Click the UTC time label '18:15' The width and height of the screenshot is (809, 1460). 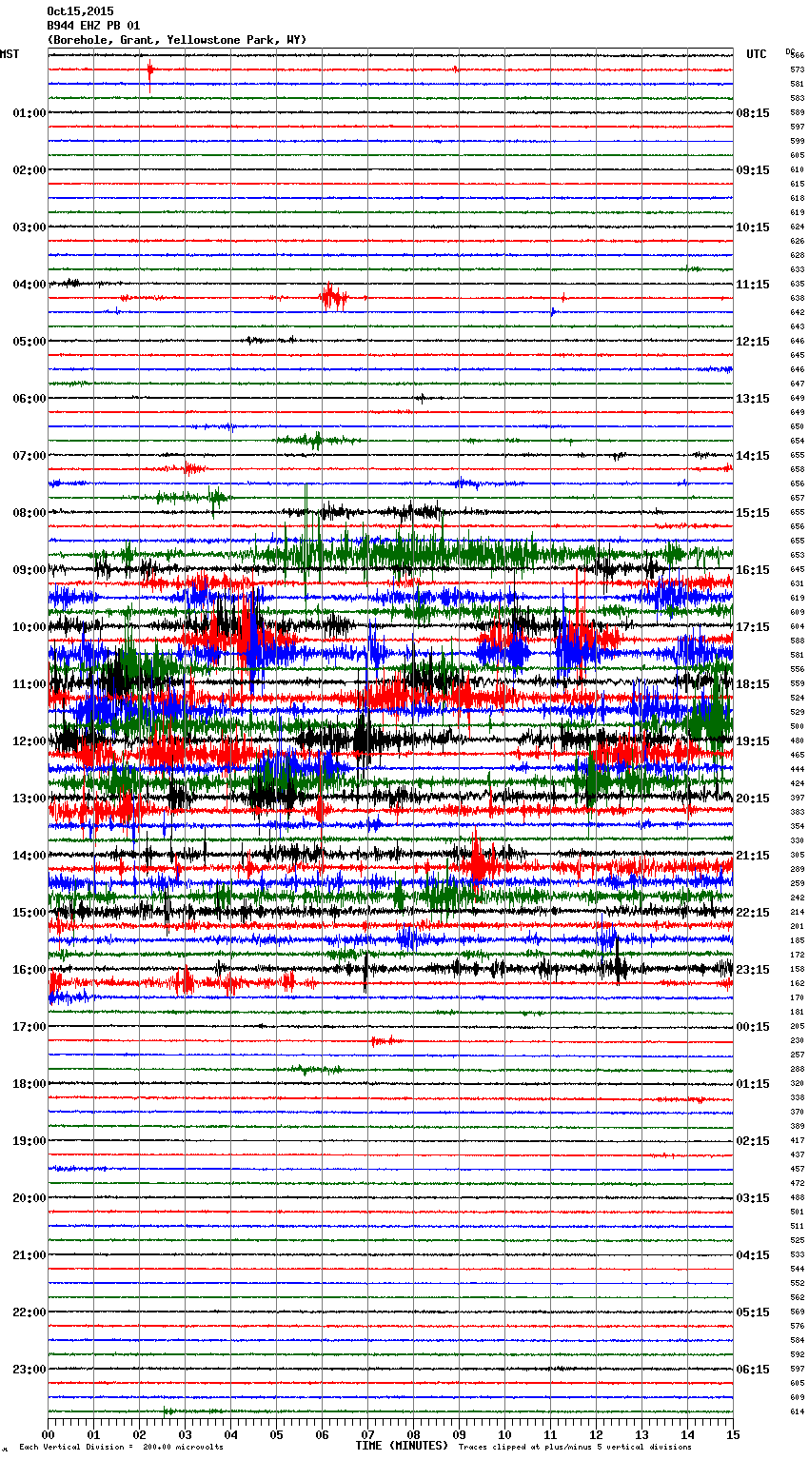(x=753, y=684)
